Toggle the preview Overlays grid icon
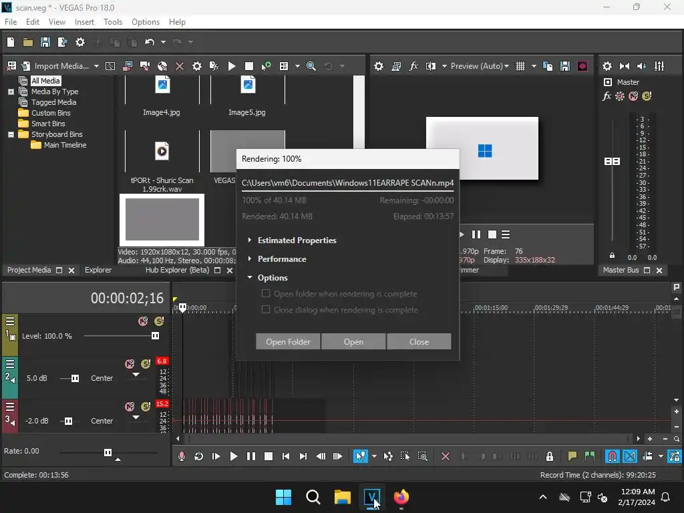The width and height of the screenshot is (684, 513). pyautogui.click(x=520, y=66)
